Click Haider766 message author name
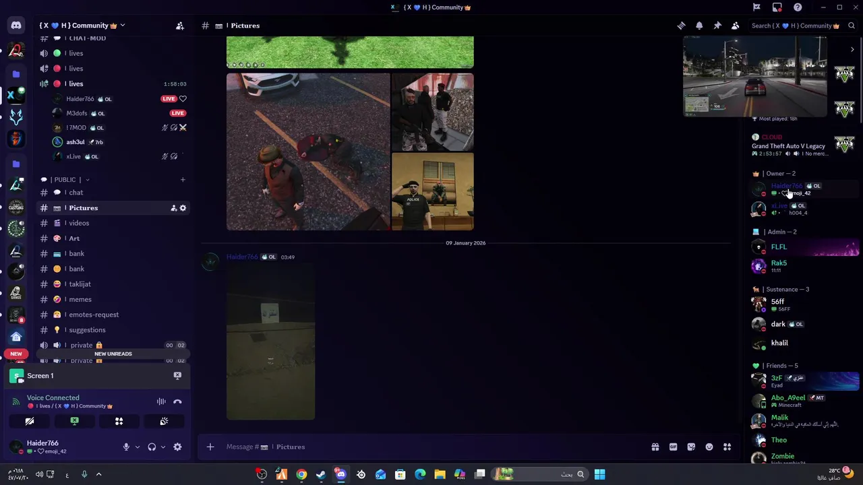The height and width of the screenshot is (485, 863). click(x=242, y=257)
